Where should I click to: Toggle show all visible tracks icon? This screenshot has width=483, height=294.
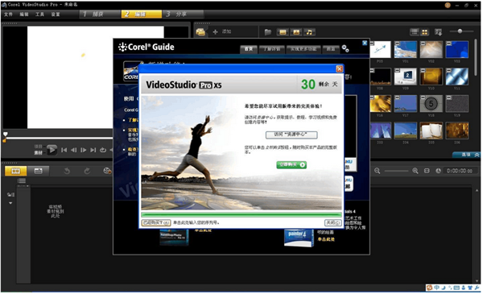click(x=22, y=181)
